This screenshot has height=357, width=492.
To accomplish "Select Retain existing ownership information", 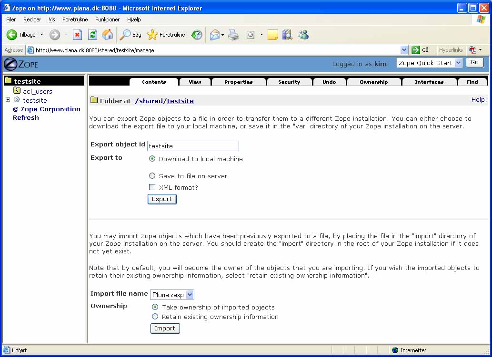I will click(155, 317).
